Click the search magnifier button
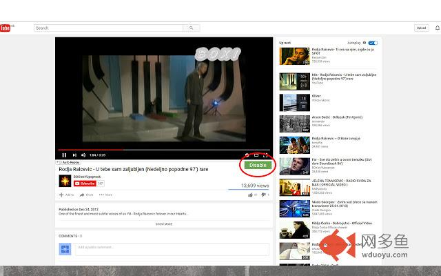This screenshot has width=441, height=276. coord(192,28)
